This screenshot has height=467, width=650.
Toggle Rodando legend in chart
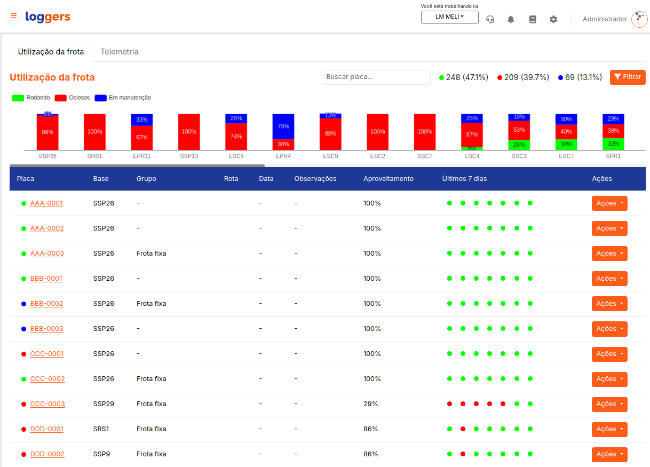(x=31, y=98)
